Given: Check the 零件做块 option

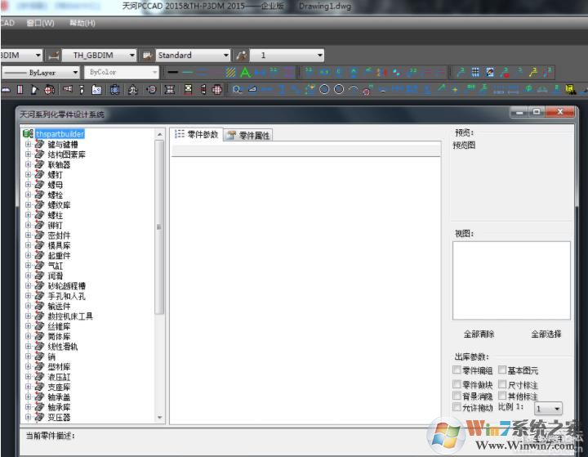Looking at the screenshot, I should [x=457, y=384].
